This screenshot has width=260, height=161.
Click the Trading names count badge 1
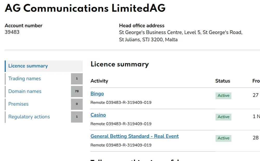(77, 79)
